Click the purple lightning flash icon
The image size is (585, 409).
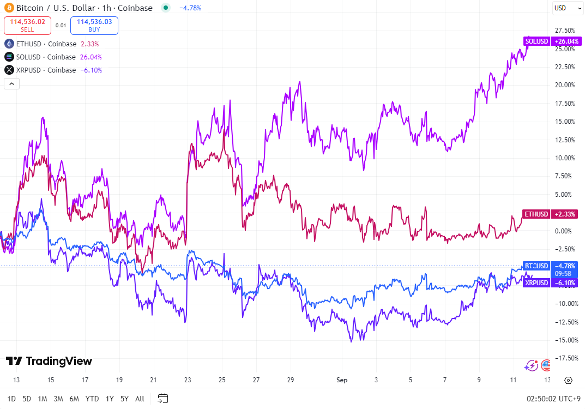click(x=530, y=365)
